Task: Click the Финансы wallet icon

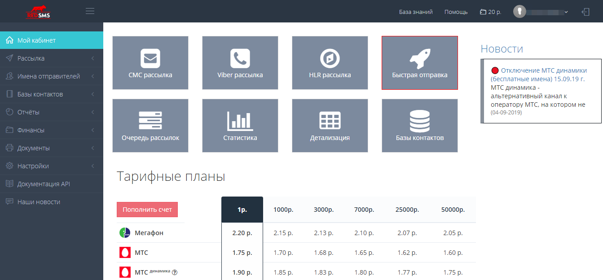Action: pyautogui.click(x=9, y=130)
